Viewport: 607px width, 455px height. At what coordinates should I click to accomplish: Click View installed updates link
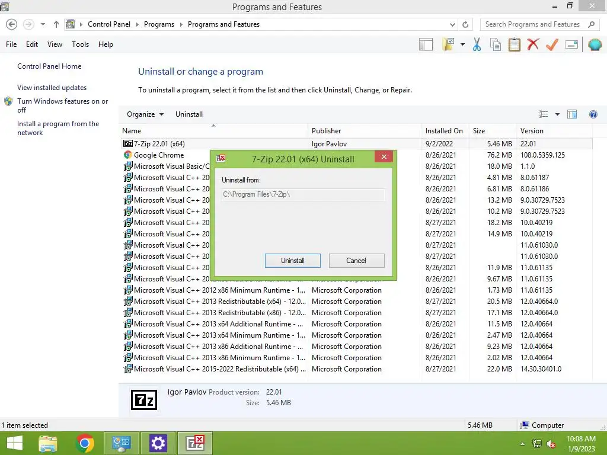(52, 88)
